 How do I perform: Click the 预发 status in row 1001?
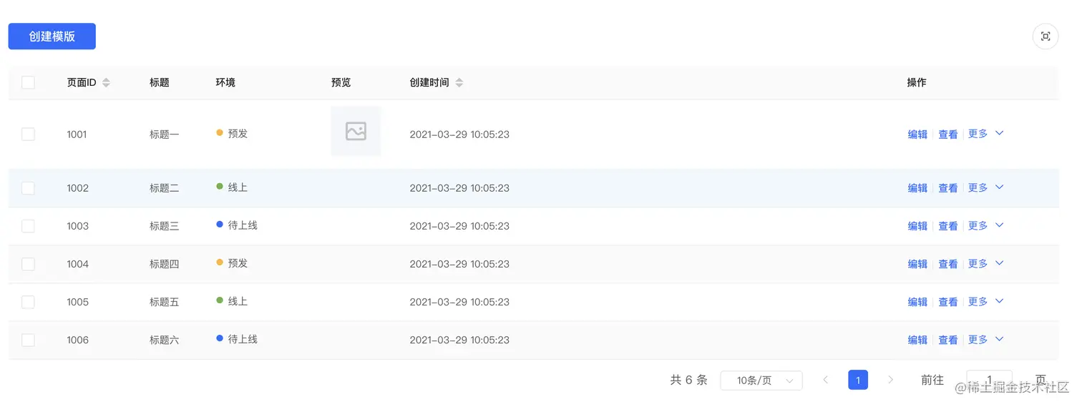coord(232,133)
